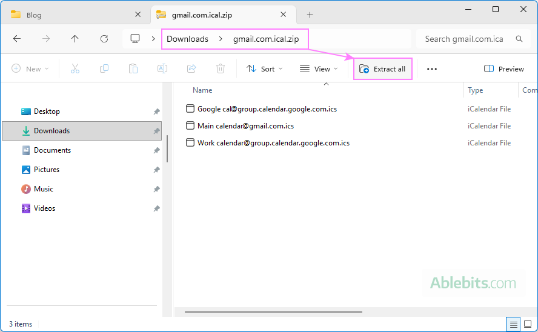Click the search magnifier icon
Viewport: 538px width, 332px height.
[x=519, y=39]
